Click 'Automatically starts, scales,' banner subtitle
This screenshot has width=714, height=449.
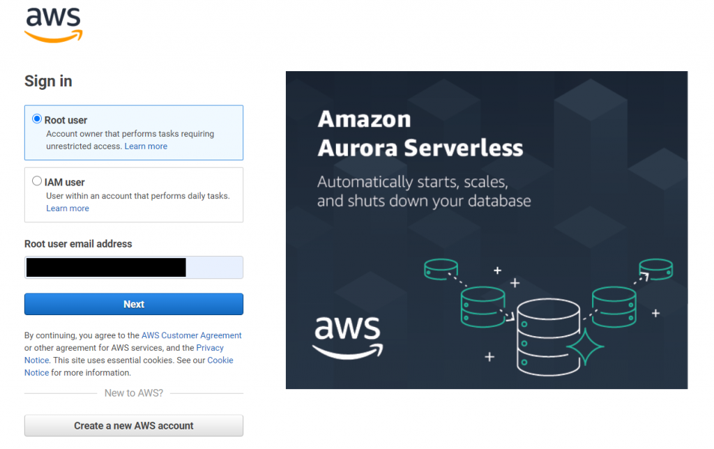(x=413, y=182)
